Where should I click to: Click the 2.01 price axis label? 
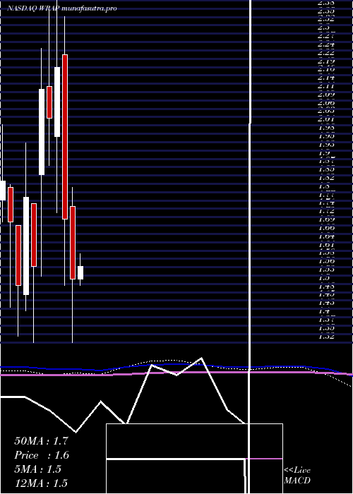326,119
